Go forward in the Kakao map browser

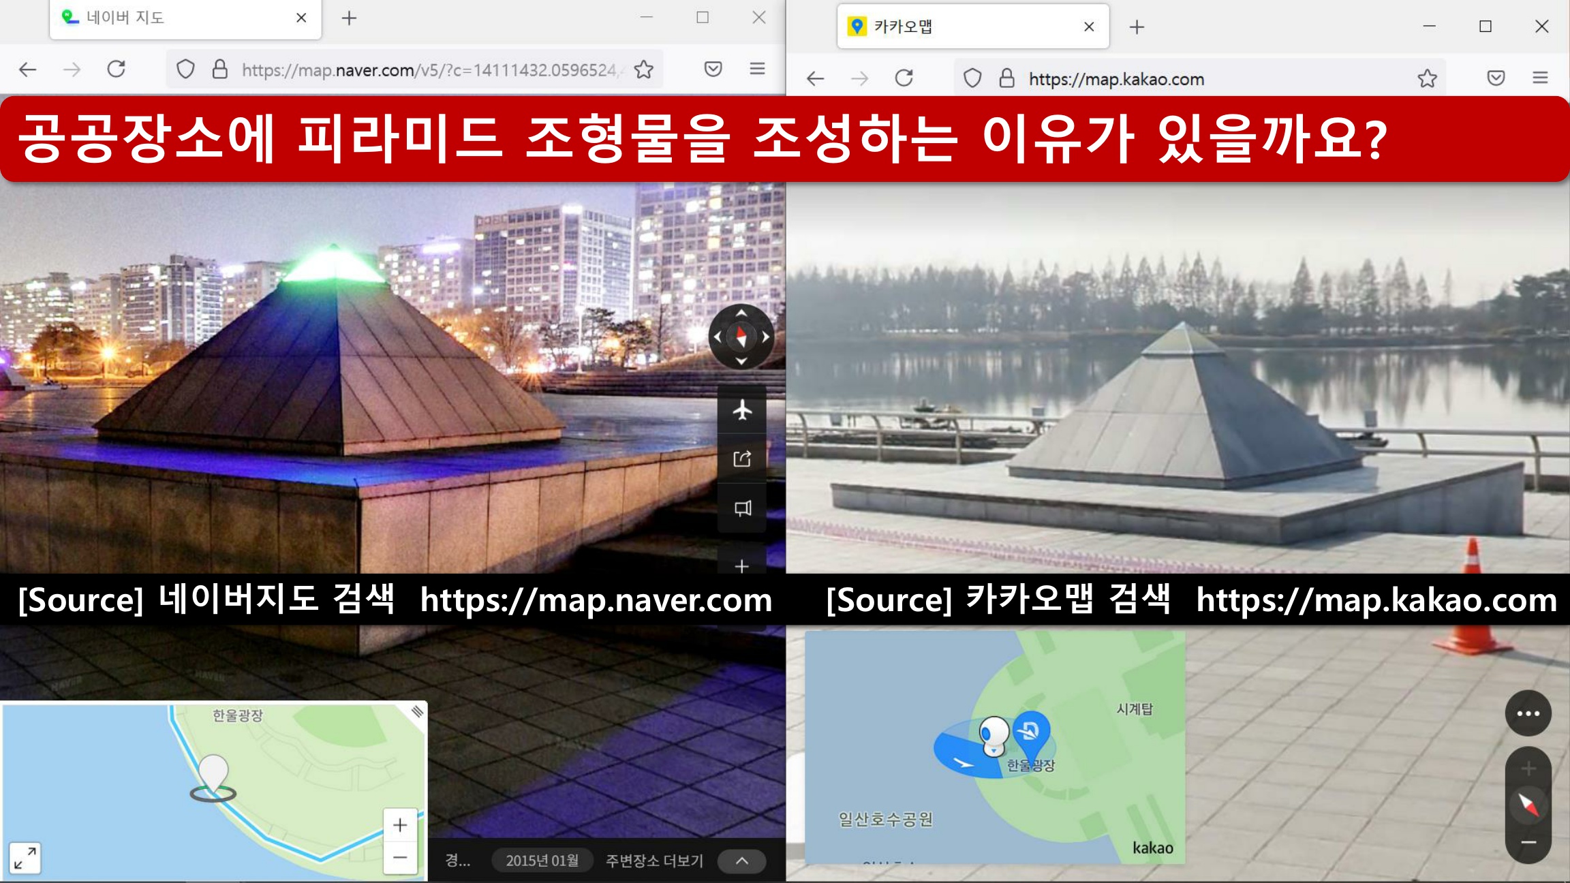coord(859,78)
